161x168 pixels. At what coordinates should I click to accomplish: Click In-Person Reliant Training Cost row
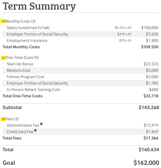pos(33,90)
